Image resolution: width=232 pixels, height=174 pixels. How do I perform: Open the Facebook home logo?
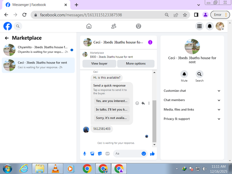(x=7, y=26)
